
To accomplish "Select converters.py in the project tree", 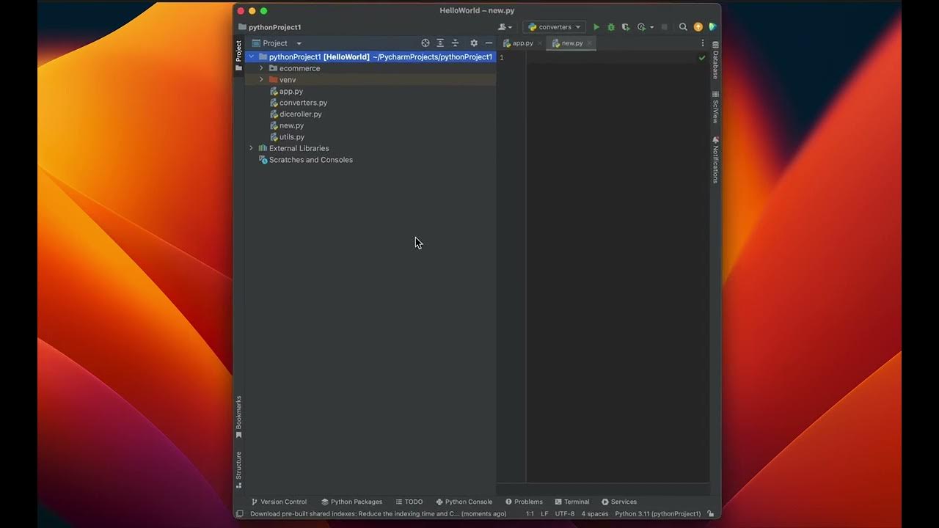I will point(299,103).
